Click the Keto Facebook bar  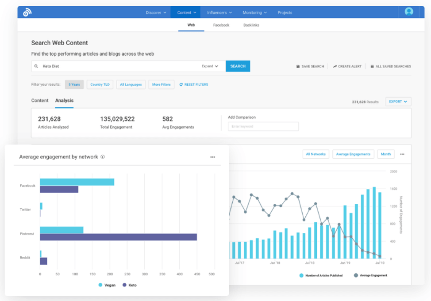click(x=59, y=189)
